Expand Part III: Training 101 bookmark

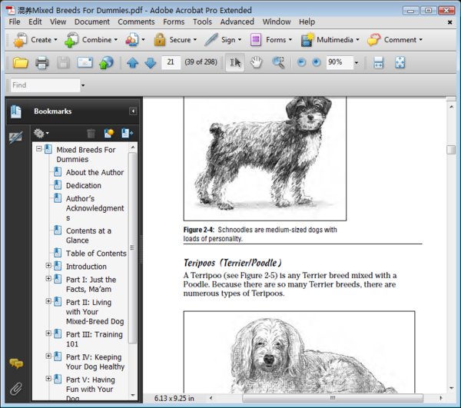[x=48, y=333]
